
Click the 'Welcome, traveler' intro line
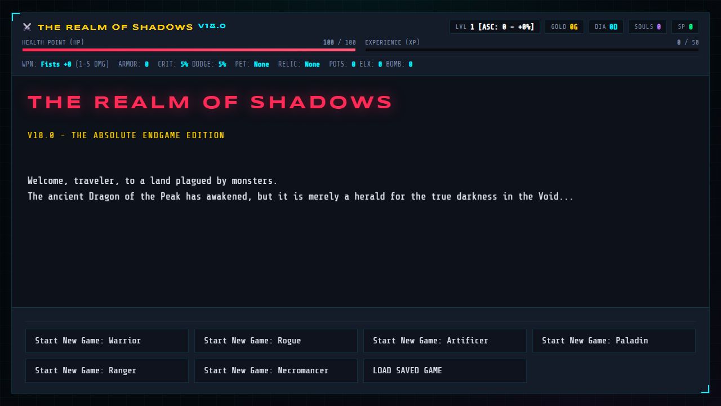pyautogui.click(x=153, y=181)
